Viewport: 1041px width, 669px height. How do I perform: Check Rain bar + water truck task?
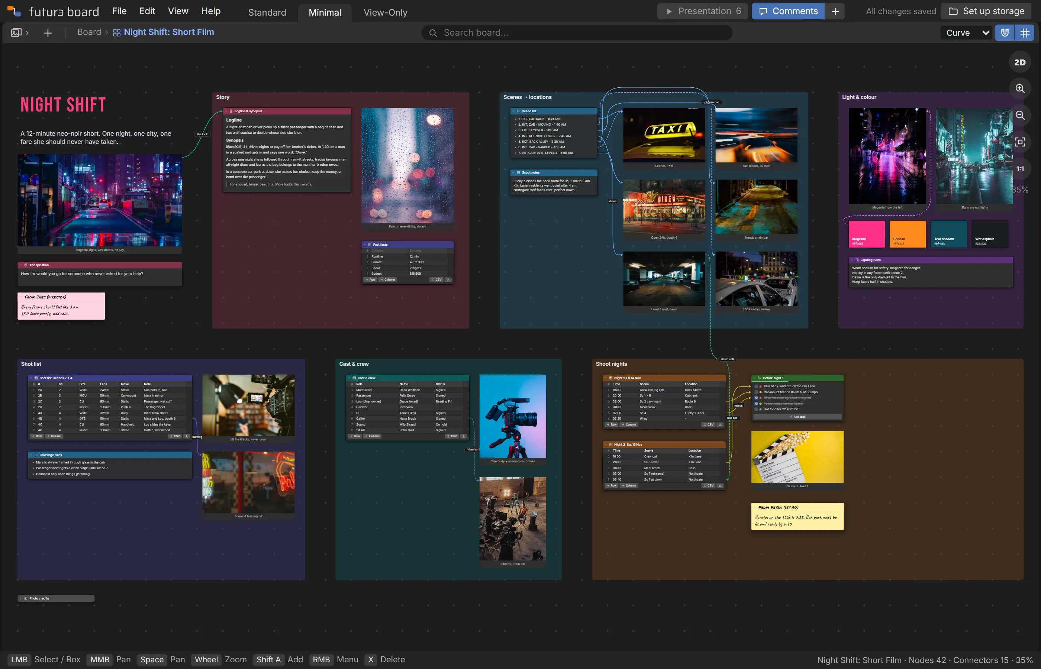click(756, 386)
